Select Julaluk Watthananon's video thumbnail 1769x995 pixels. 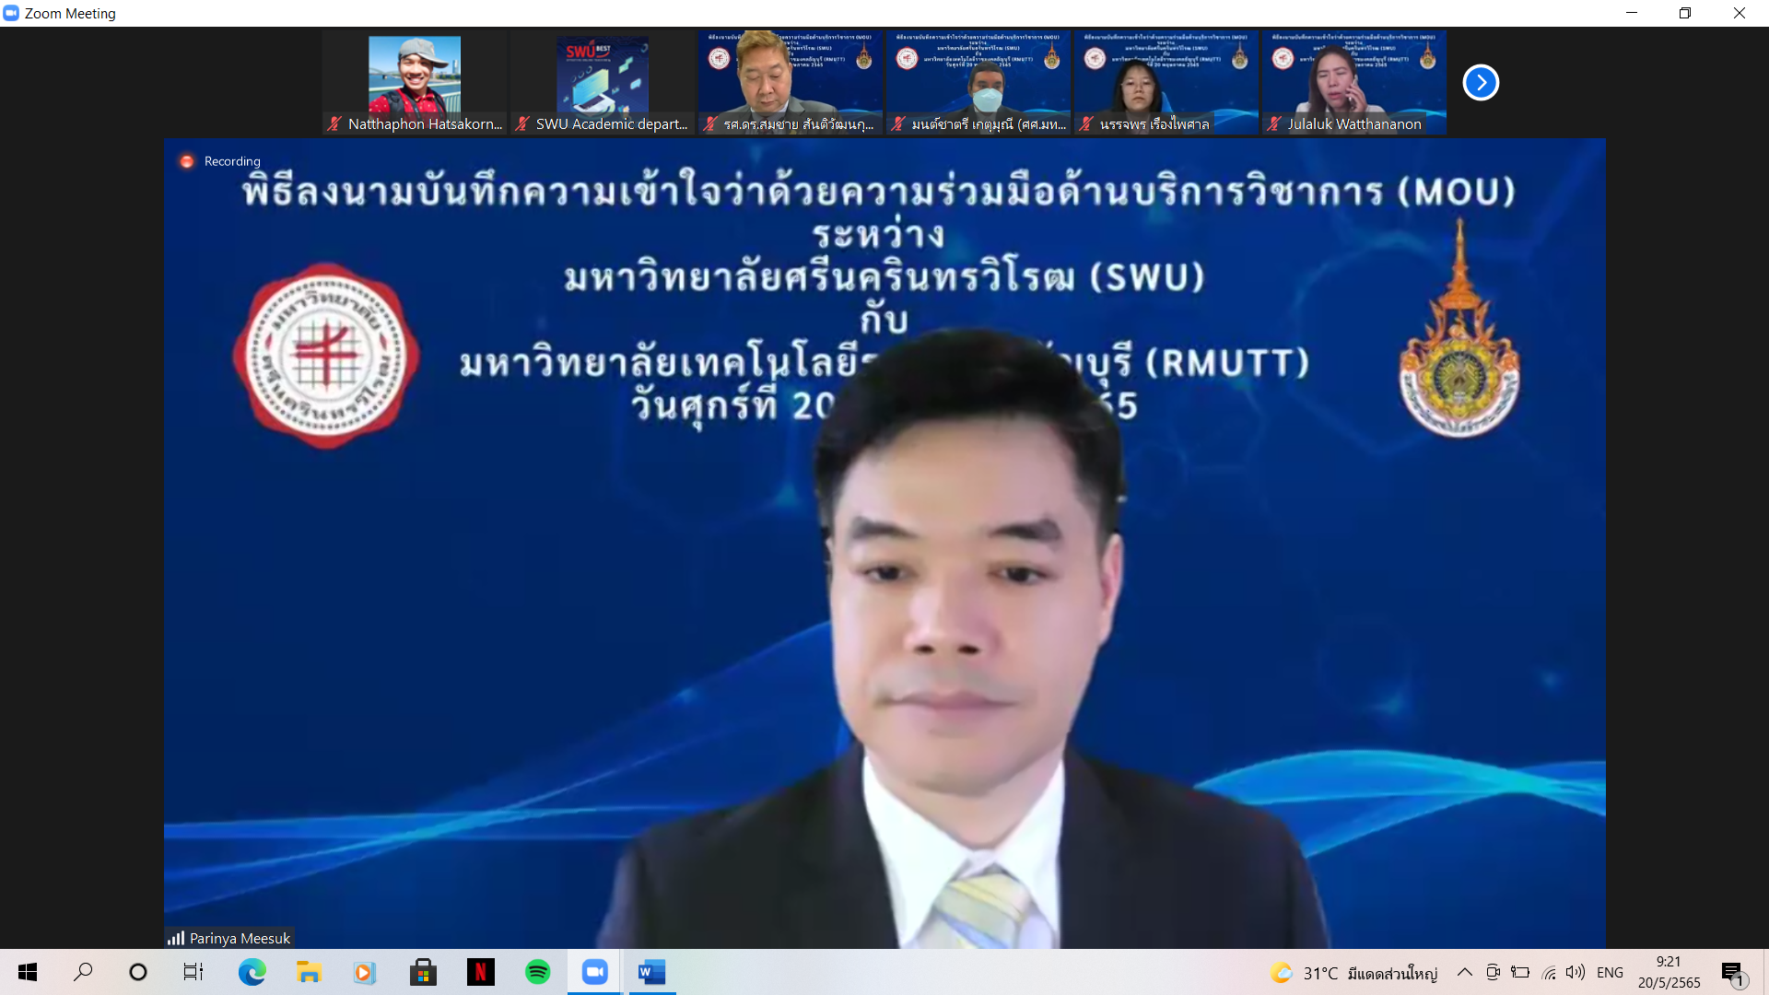pos(1354,83)
